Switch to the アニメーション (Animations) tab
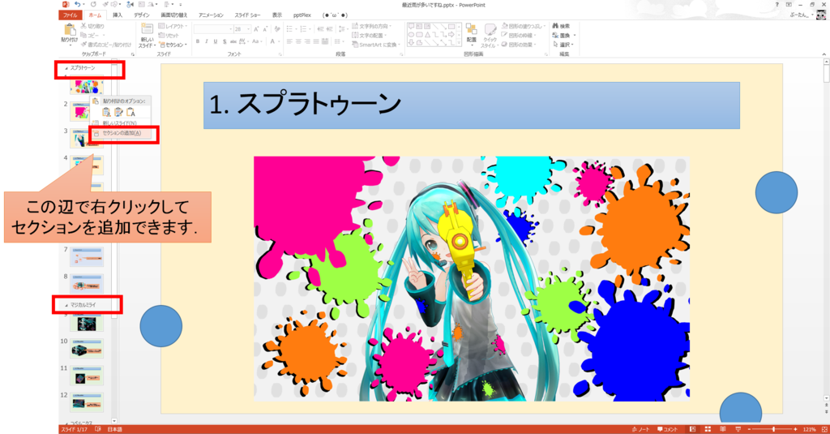 (x=211, y=15)
